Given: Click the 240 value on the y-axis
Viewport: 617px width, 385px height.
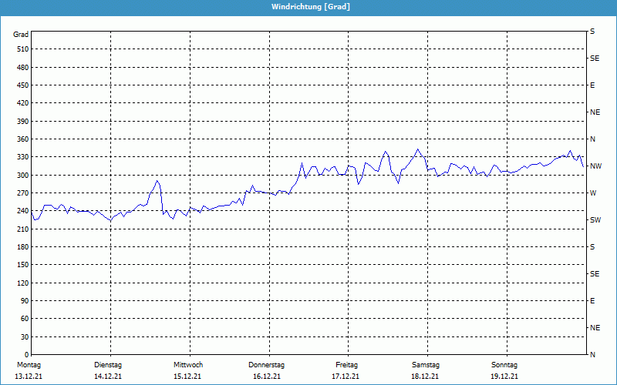Looking at the screenshot, I should pos(21,211).
